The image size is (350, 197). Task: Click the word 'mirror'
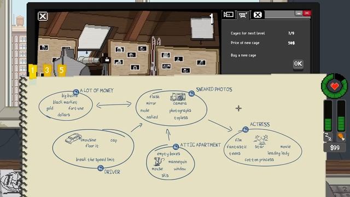pos(151,103)
